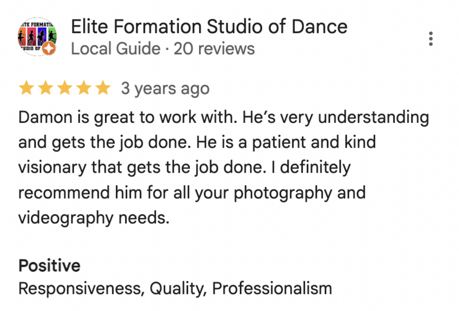Viewport: 459px width, 311px height.
Task: Click the third yellow rating star
Action: (x=65, y=88)
